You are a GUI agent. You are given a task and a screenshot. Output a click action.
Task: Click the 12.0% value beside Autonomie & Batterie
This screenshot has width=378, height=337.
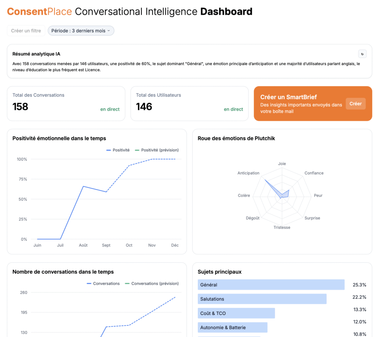tap(360, 322)
